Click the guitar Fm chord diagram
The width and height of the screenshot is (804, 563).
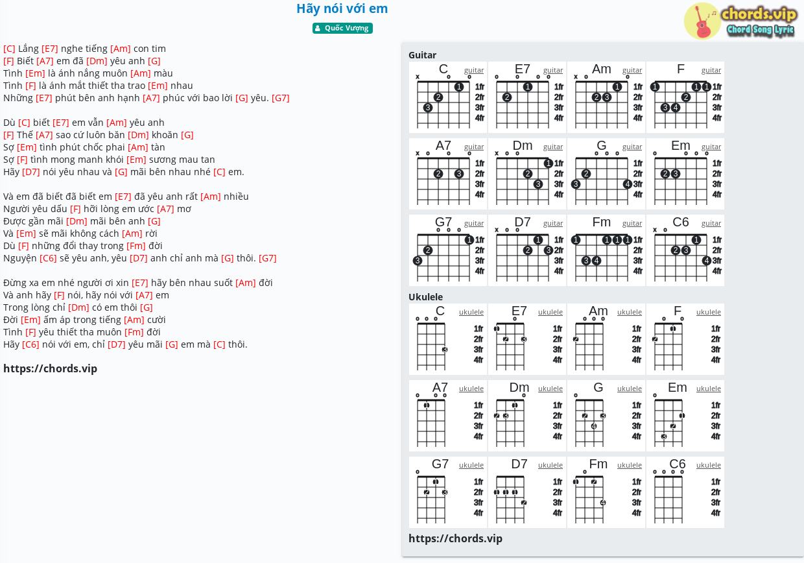point(606,250)
